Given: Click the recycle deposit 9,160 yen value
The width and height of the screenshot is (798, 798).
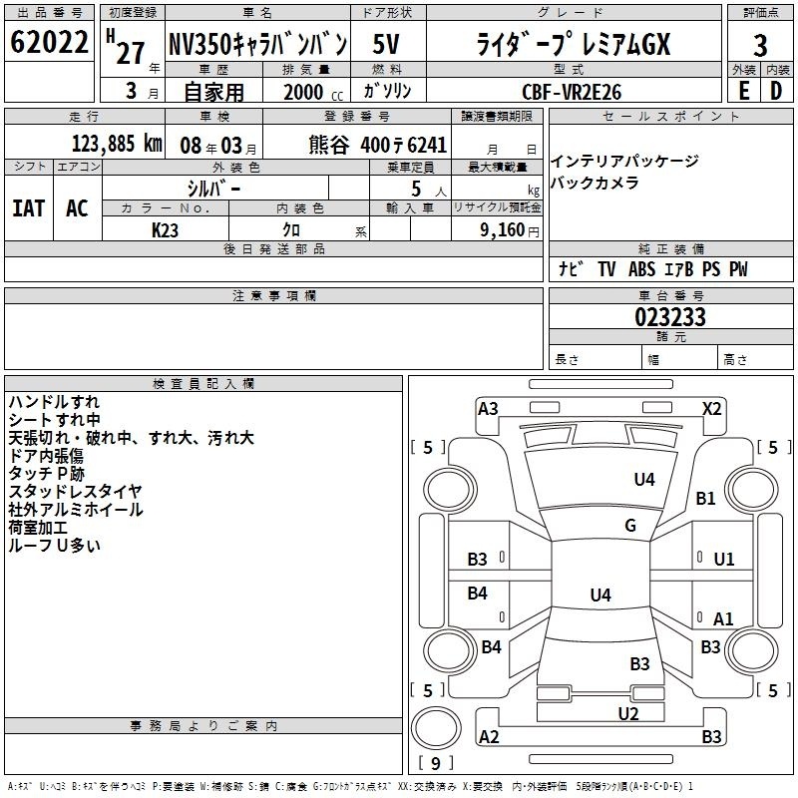Looking at the screenshot, I should pos(508,229).
